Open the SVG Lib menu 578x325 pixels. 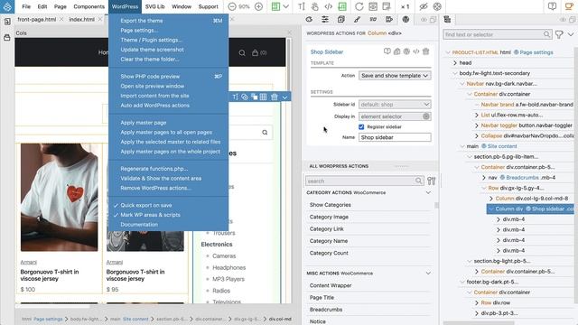(x=154, y=6)
